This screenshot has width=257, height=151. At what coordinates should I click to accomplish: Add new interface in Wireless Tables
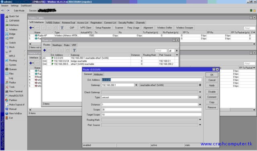click(31, 28)
